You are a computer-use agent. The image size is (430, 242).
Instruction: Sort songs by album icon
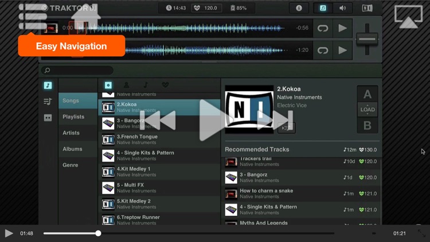[108, 85]
